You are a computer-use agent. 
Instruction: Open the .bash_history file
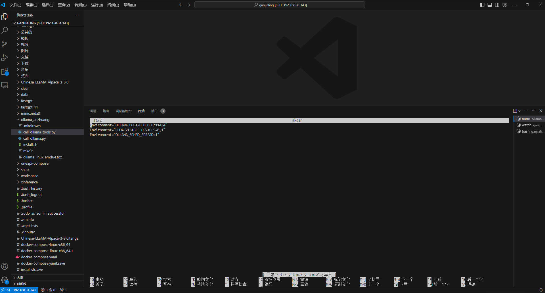point(47,188)
